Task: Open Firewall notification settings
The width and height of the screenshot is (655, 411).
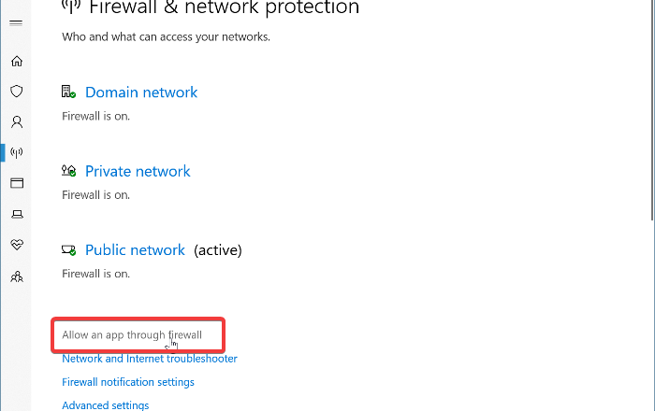Action: tap(128, 382)
